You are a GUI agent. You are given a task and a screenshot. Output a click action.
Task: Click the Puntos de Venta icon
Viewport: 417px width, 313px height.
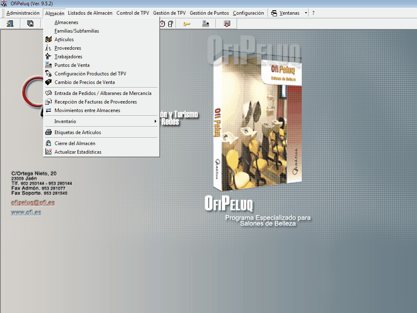click(48, 65)
